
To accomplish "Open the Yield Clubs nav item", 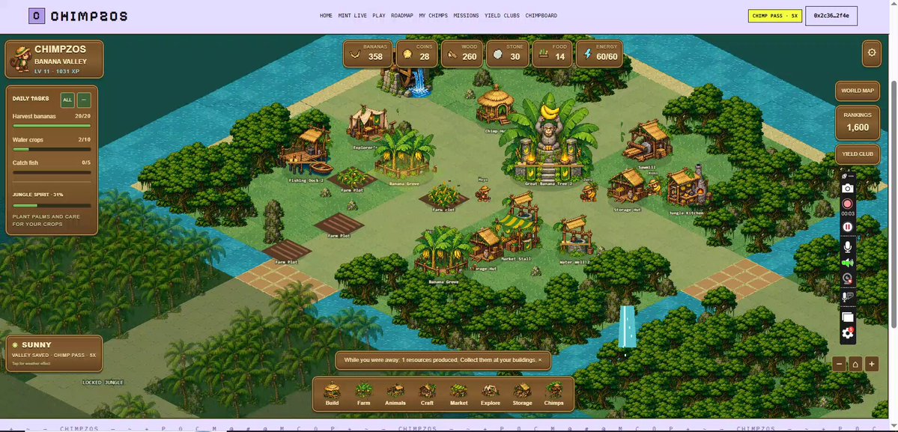I will click(503, 16).
